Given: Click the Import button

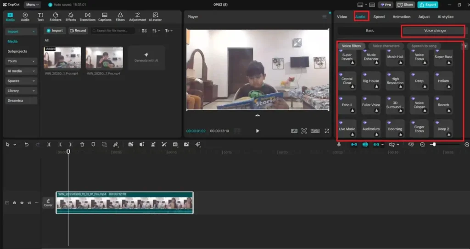Looking at the screenshot, I should pos(55,31).
